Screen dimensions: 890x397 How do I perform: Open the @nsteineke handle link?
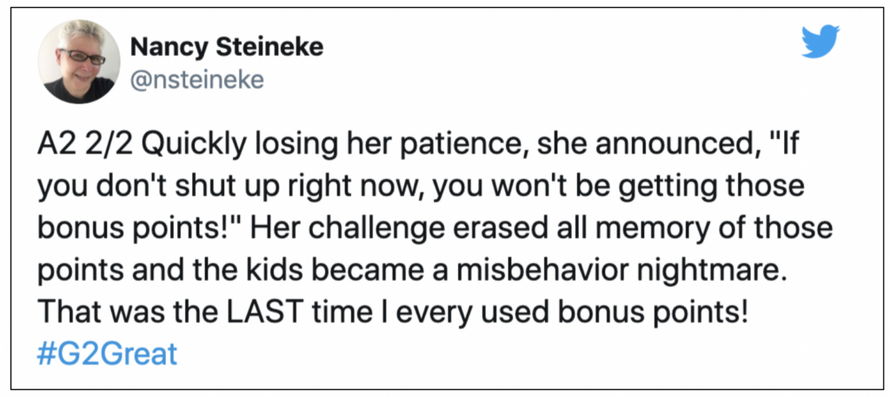[x=197, y=80]
